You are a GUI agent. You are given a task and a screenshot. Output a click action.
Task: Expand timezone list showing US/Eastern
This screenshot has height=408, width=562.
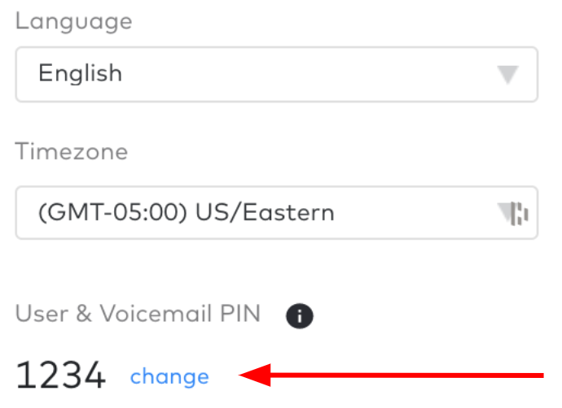pyautogui.click(x=276, y=212)
